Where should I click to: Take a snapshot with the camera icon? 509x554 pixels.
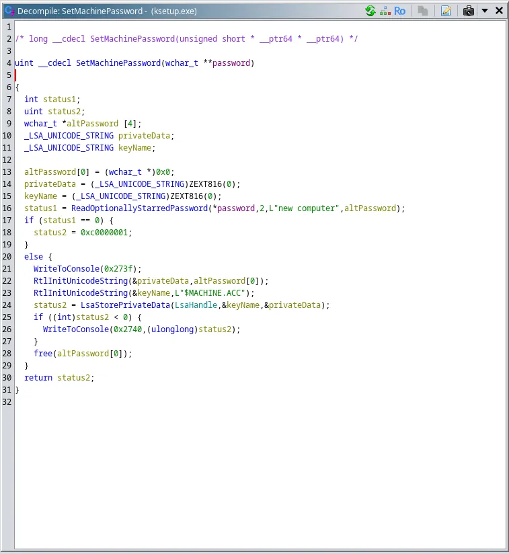pos(469,11)
